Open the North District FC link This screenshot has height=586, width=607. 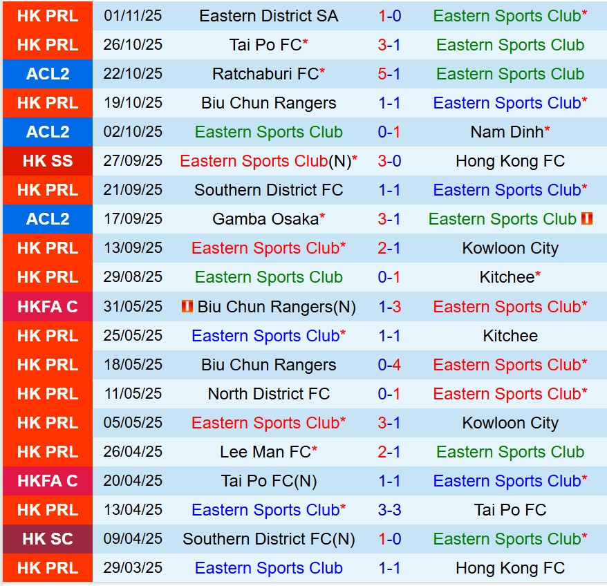pyautogui.click(x=268, y=394)
